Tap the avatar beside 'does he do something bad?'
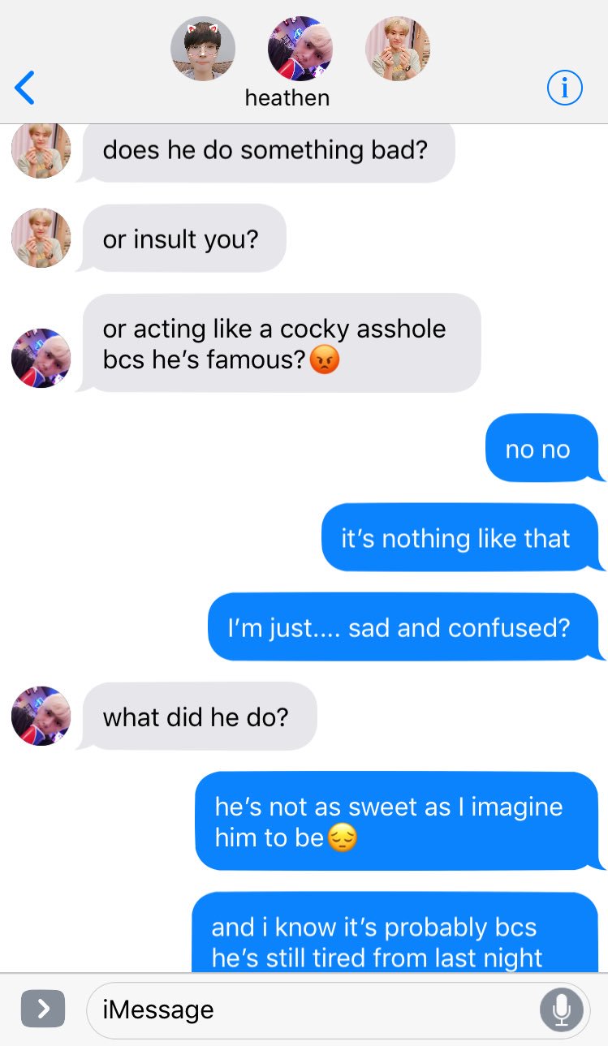608x1046 pixels. click(x=41, y=151)
